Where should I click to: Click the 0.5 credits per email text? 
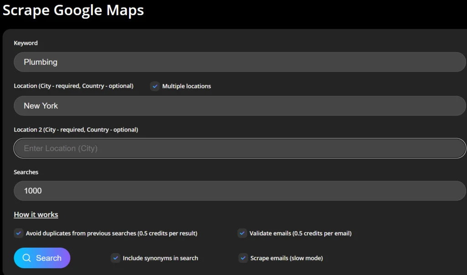[322, 233]
